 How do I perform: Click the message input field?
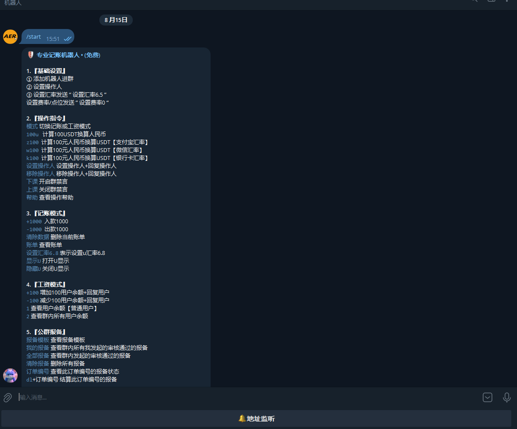246,397
